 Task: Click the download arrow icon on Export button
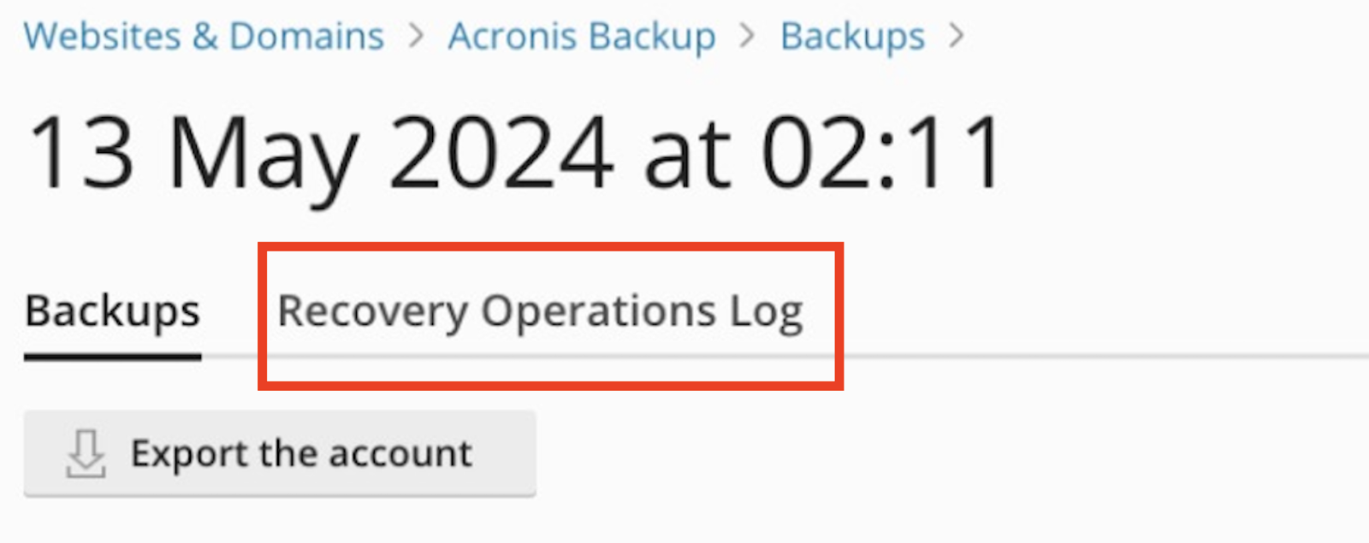click(x=86, y=453)
